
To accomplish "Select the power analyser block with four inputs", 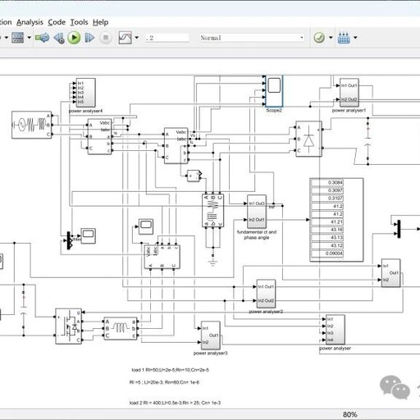I will tap(336, 330).
